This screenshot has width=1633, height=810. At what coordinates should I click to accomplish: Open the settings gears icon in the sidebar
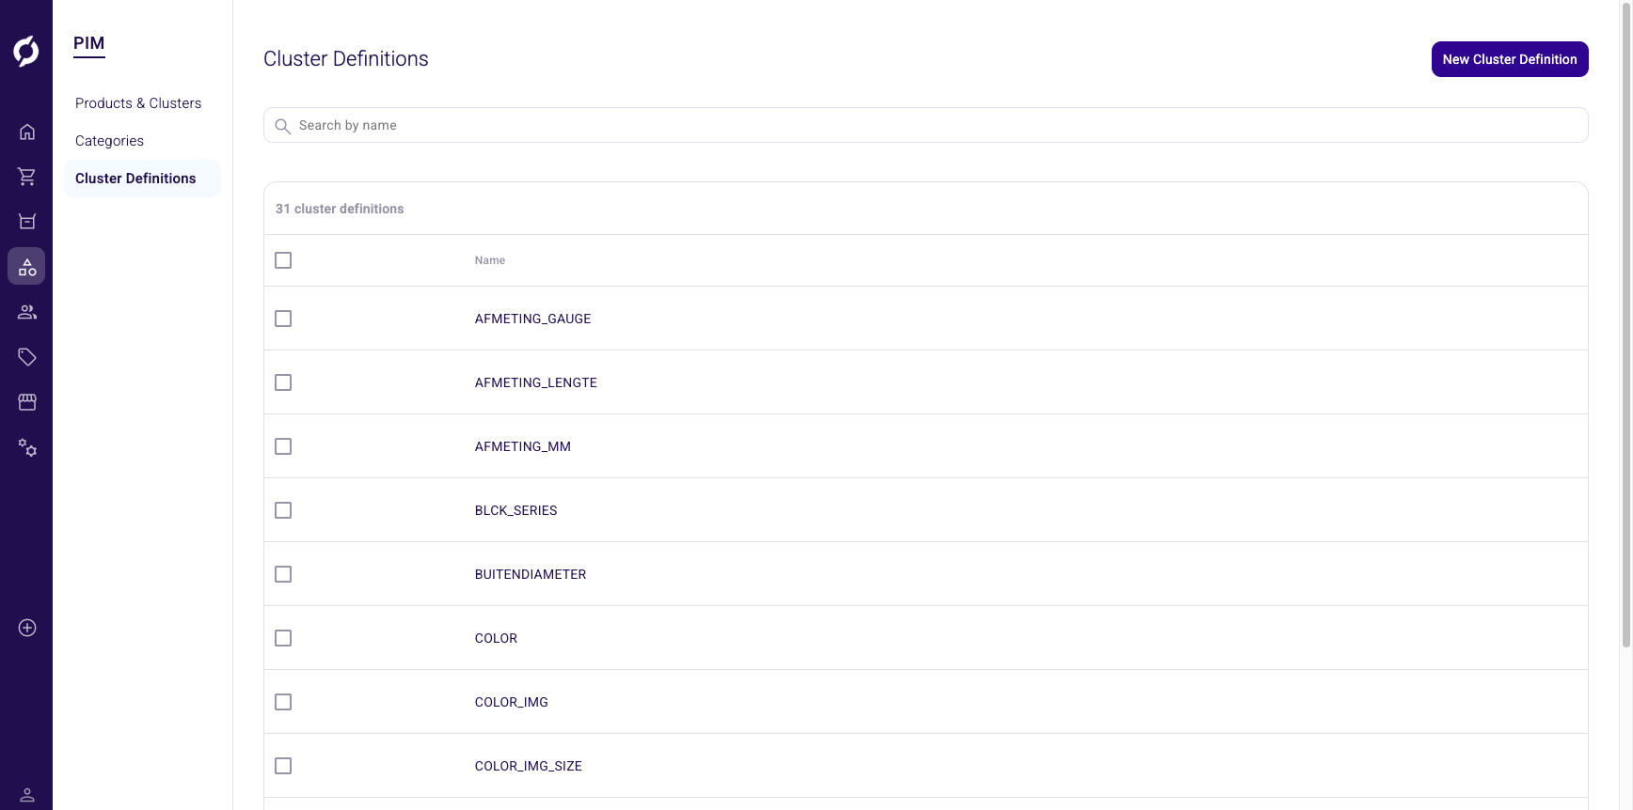coord(27,447)
